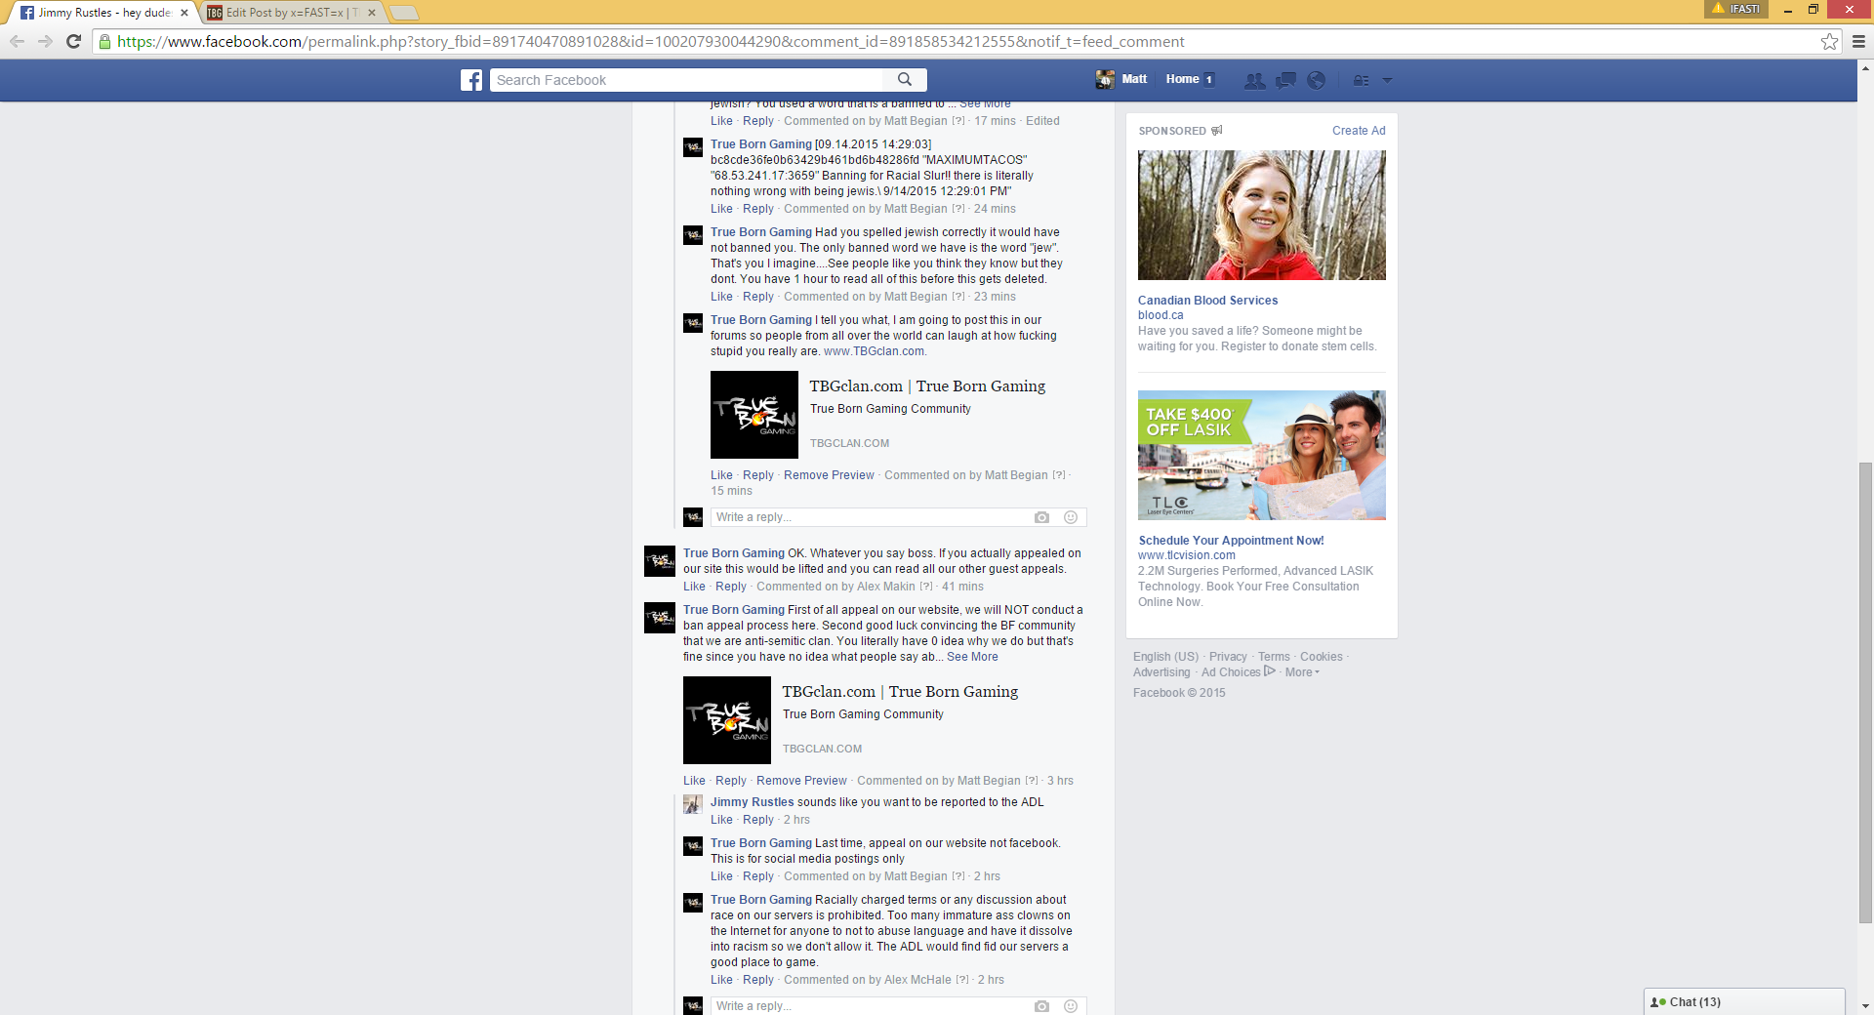This screenshot has height=1015, width=1874.
Task: Click the first Remove Preview link, posted 15 mins ago
Action: click(x=829, y=475)
